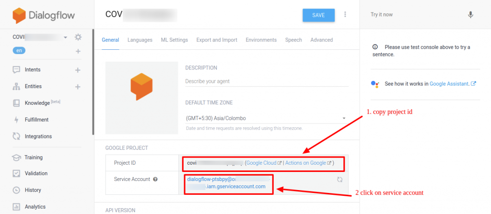
Task: Click the SAVE button
Action: coord(318,15)
